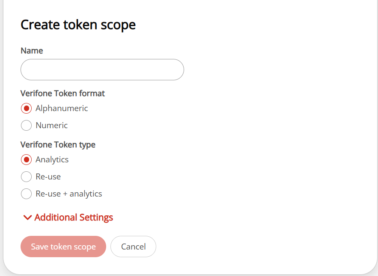Image resolution: width=378 pixels, height=276 pixels.
Task: Click the Name text input field
Action: (x=102, y=70)
